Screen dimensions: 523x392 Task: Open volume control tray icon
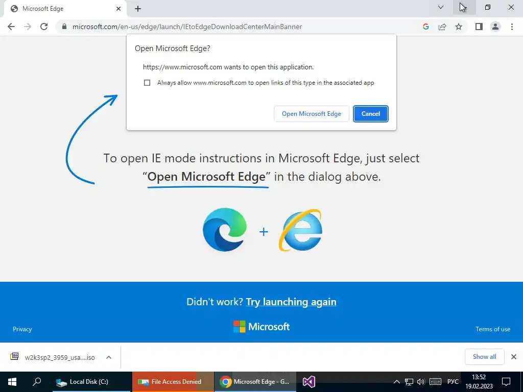pos(421,382)
